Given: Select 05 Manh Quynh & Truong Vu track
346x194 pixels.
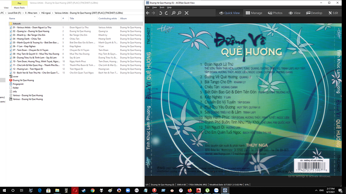Looking at the screenshot, I should (36, 43).
